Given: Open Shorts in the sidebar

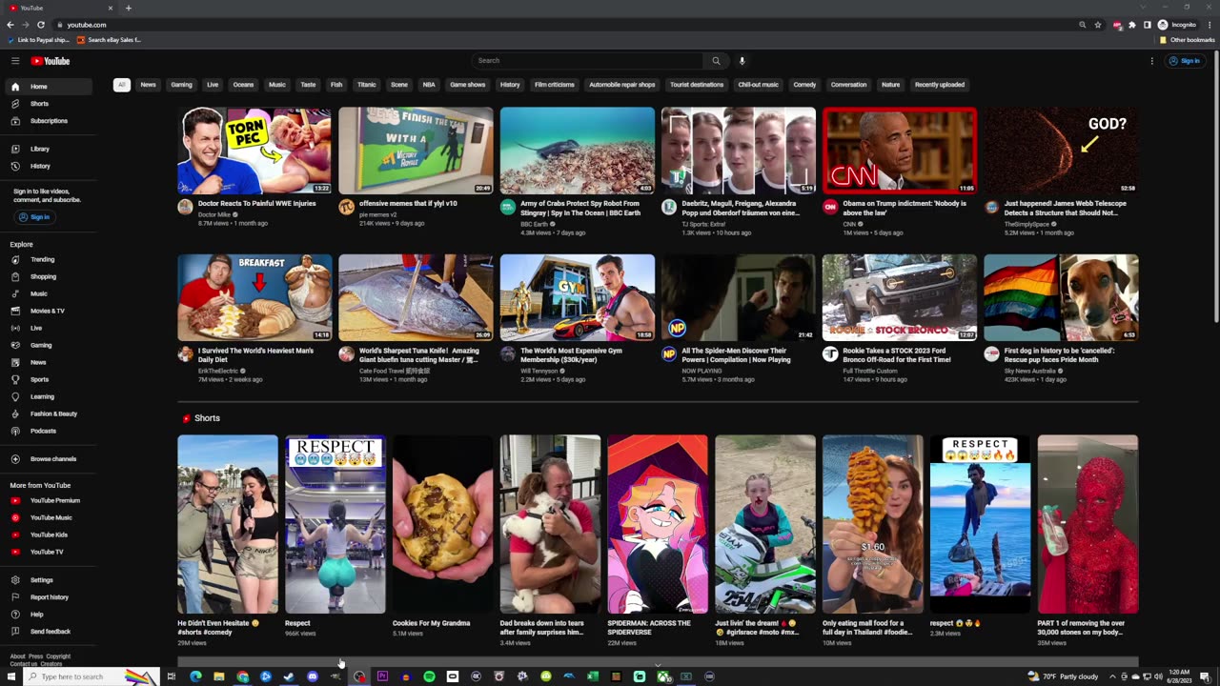Looking at the screenshot, I should click(47, 104).
